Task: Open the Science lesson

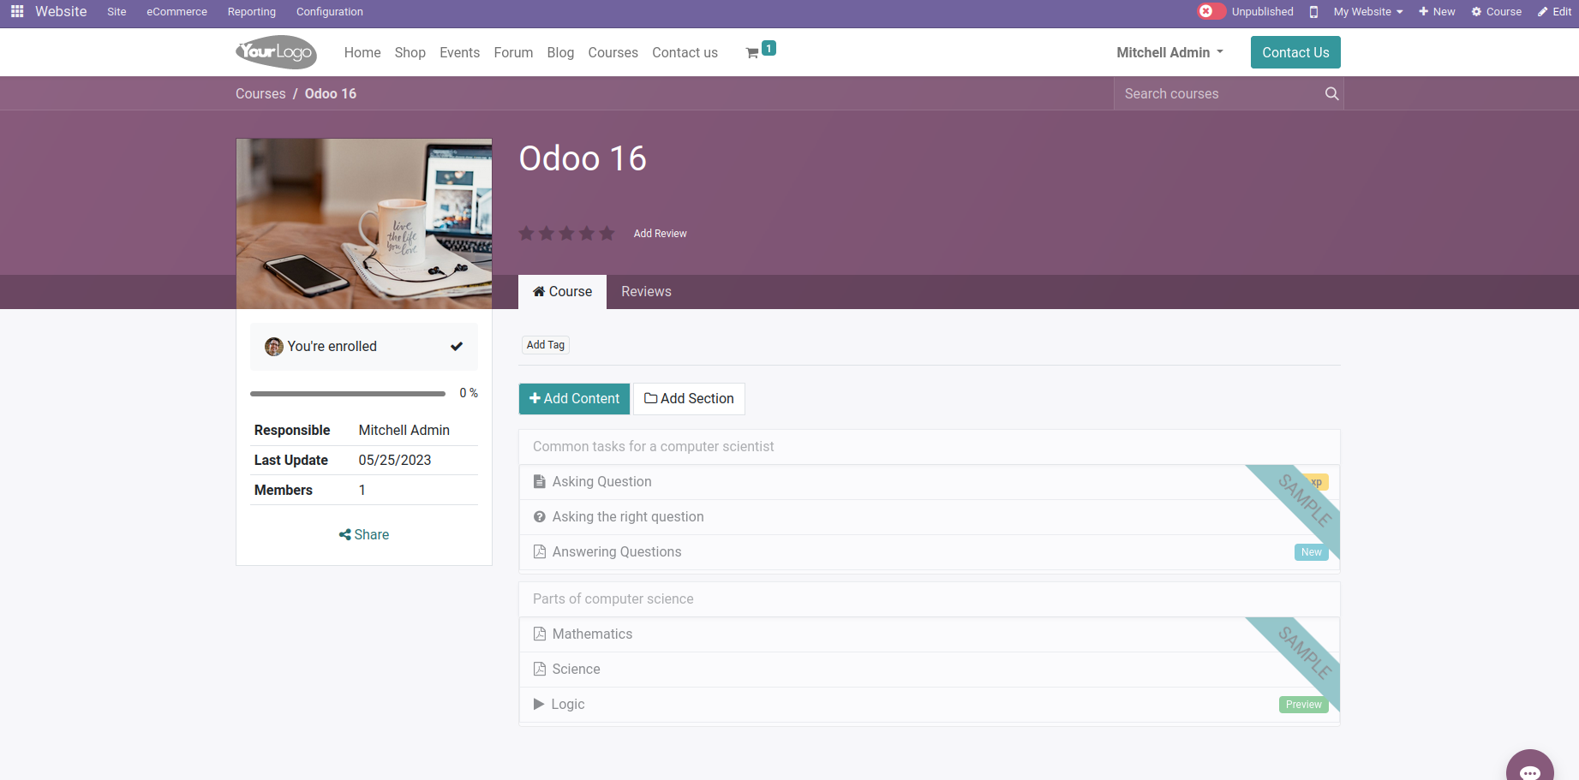Action: [576, 670]
